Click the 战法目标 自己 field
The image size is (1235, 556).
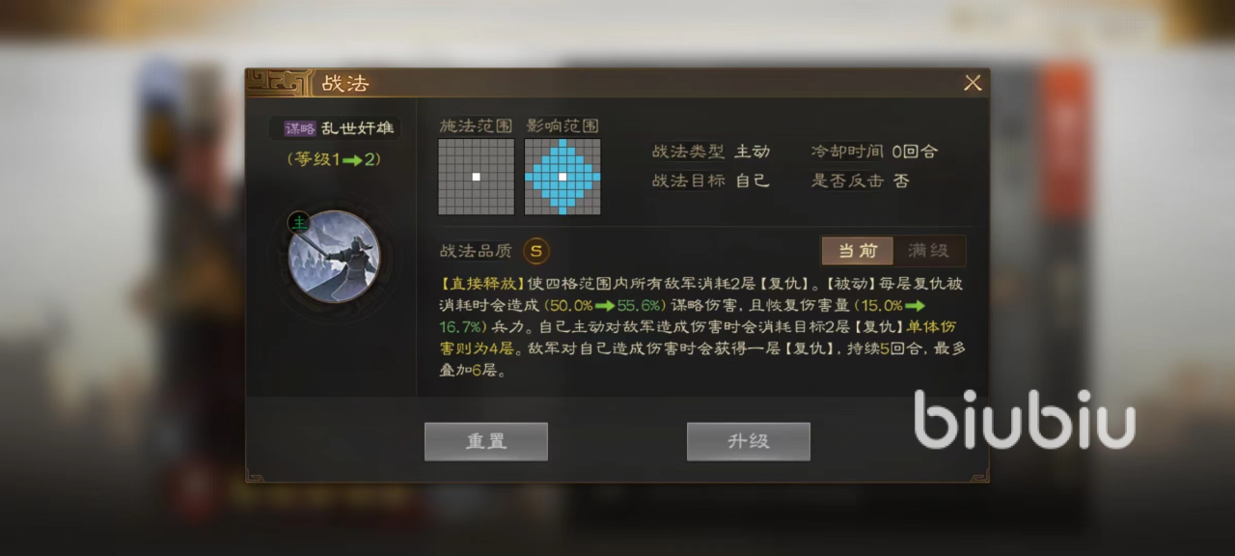coord(711,181)
